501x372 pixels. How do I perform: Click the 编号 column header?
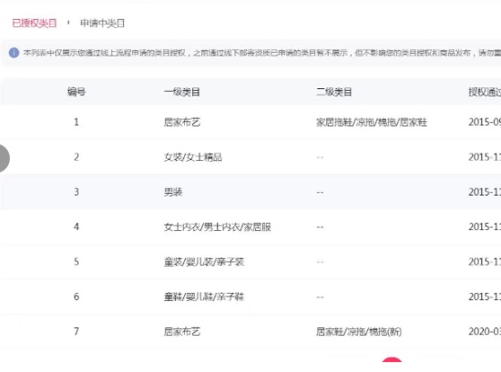click(77, 92)
